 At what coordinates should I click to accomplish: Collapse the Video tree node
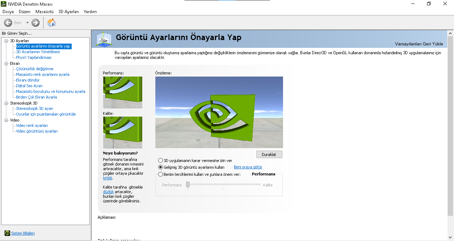6,120
